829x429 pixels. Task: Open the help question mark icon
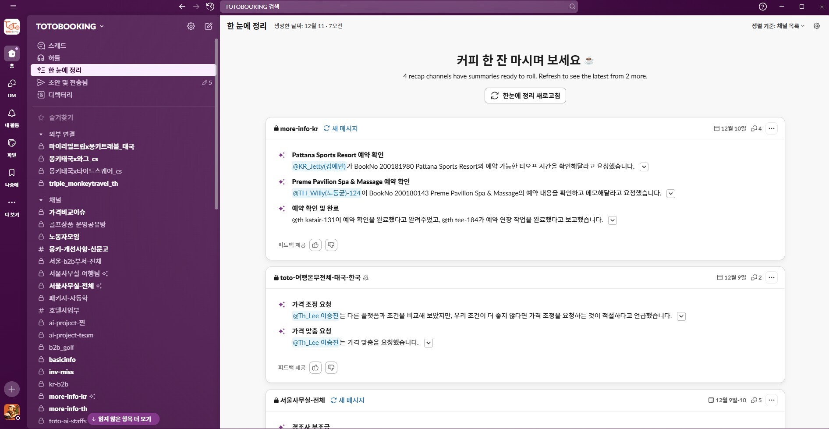(763, 7)
